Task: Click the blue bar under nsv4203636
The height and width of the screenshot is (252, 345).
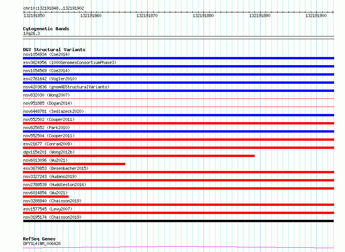Action: (x=178, y=91)
